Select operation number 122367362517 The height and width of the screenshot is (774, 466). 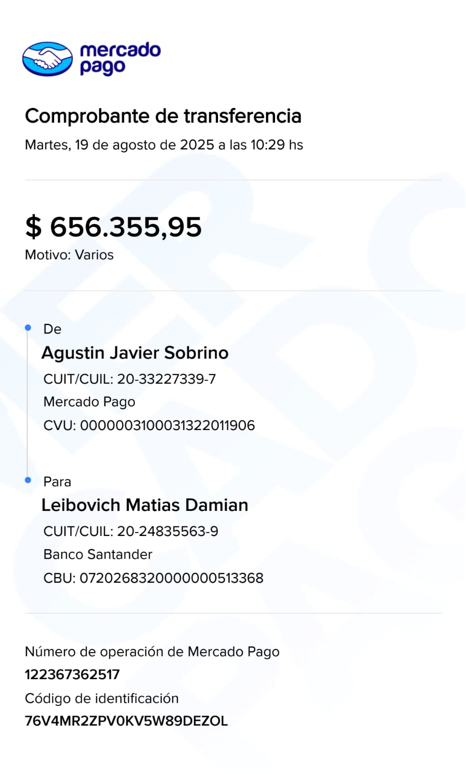click(x=72, y=674)
